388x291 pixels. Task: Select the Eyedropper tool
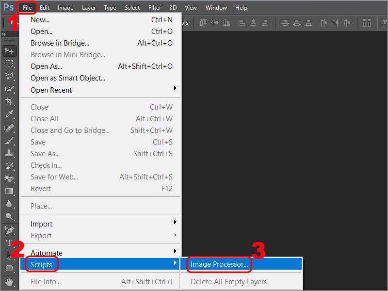[x=9, y=114]
